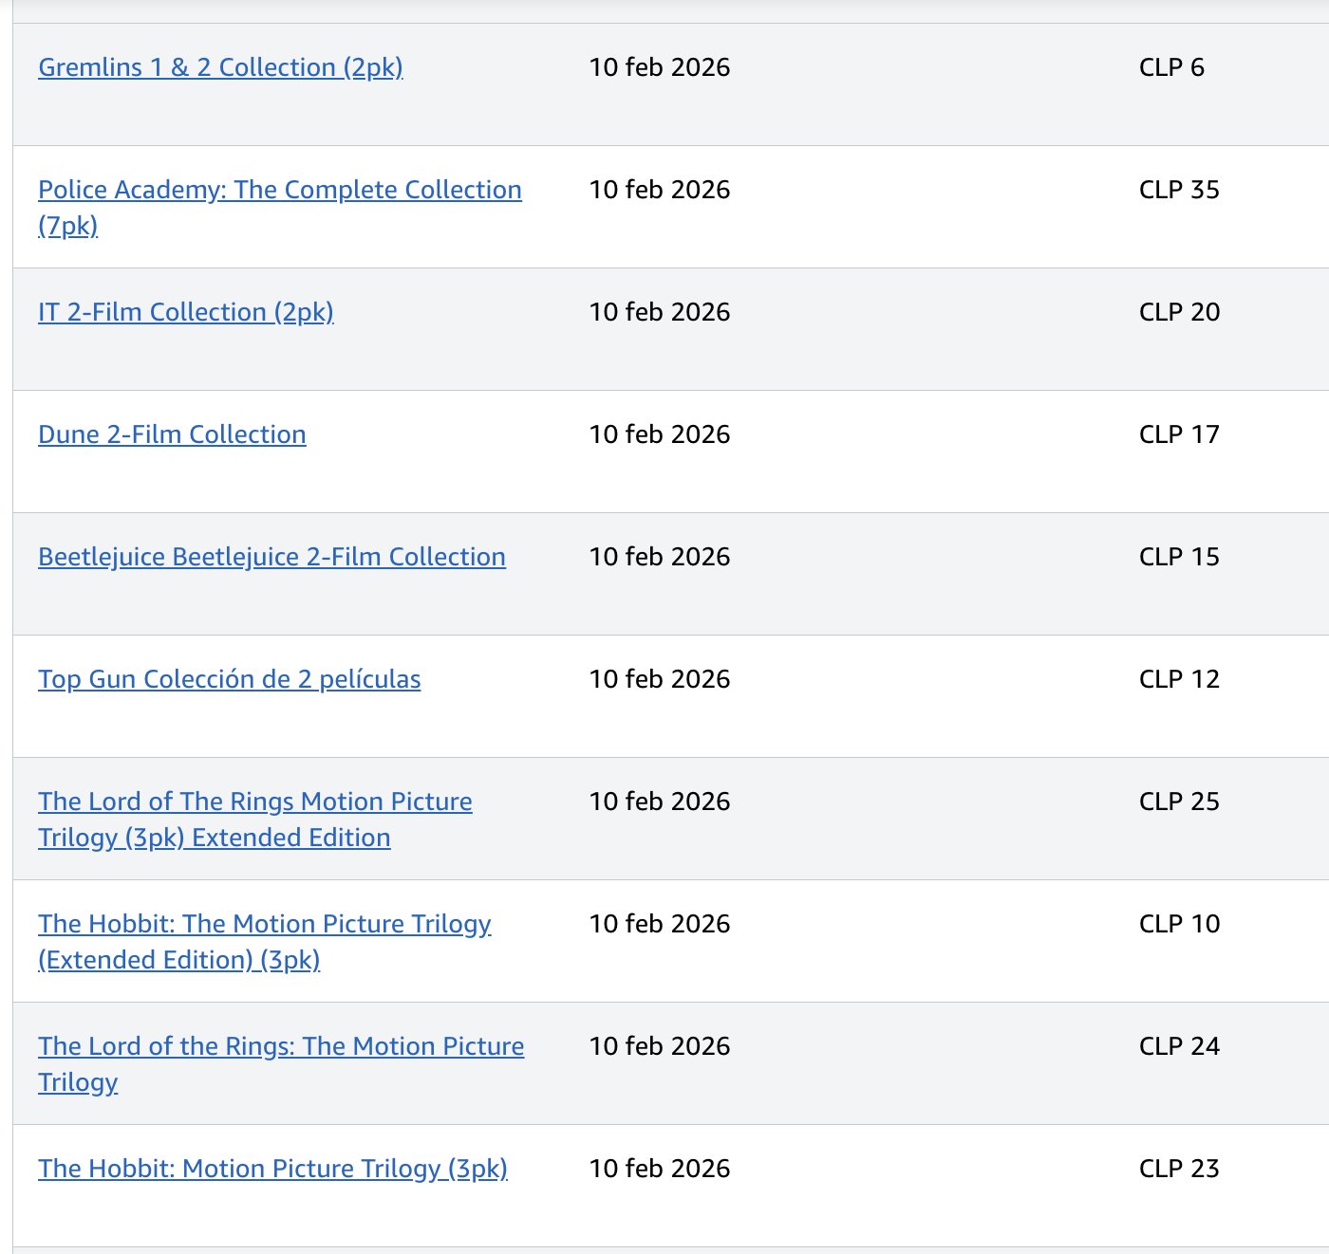Click the CLP 20 price cell
Viewport: 1329px width, 1254px height.
tap(1179, 312)
